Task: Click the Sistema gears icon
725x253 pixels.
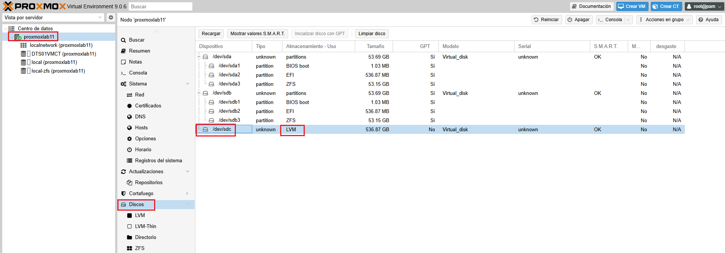Action: point(123,84)
